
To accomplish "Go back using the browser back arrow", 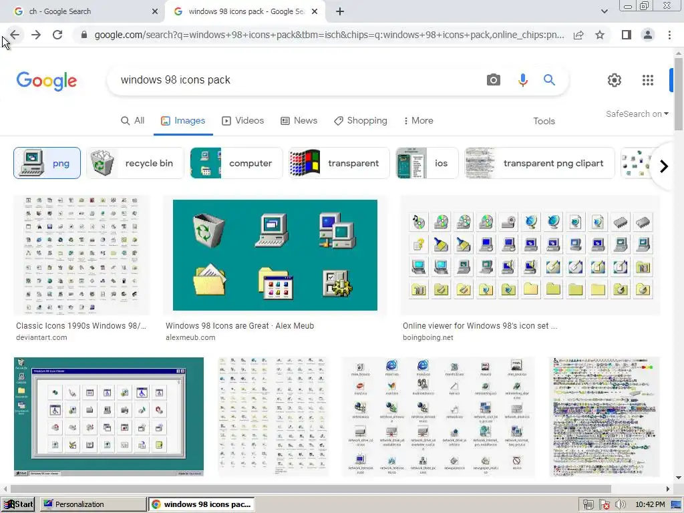I will [x=15, y=35].
